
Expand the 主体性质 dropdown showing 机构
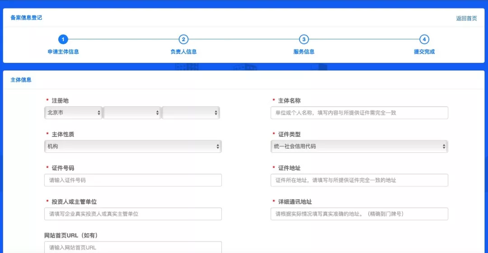[133, 146]
